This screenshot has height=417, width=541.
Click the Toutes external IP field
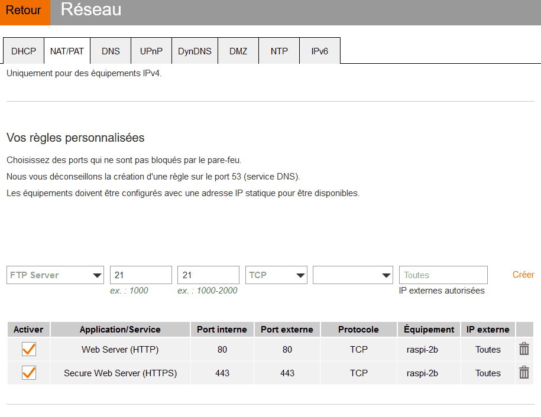(x=443, y=275)
